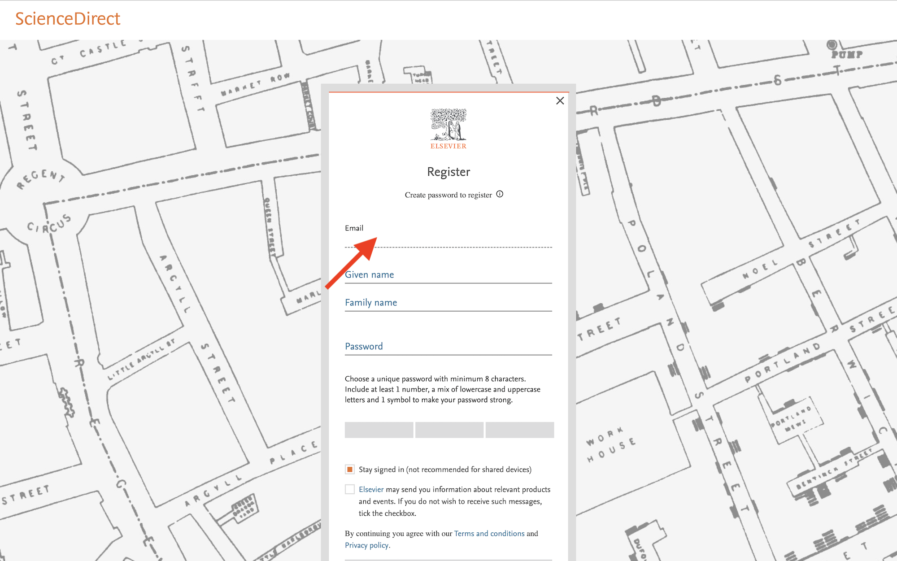Tick the Elsevier marketing opt-out checkbox
Screen dimensions: 897x561
point(350,489)
